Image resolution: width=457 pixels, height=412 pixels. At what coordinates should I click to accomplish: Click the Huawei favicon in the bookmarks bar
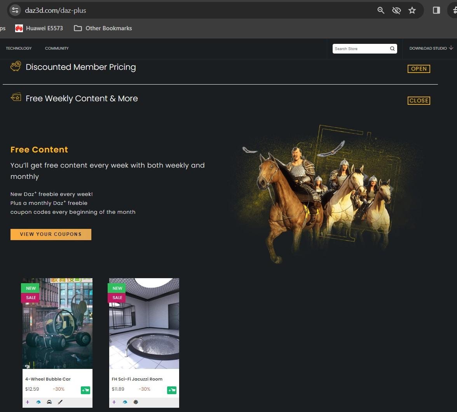pos(19,28)
